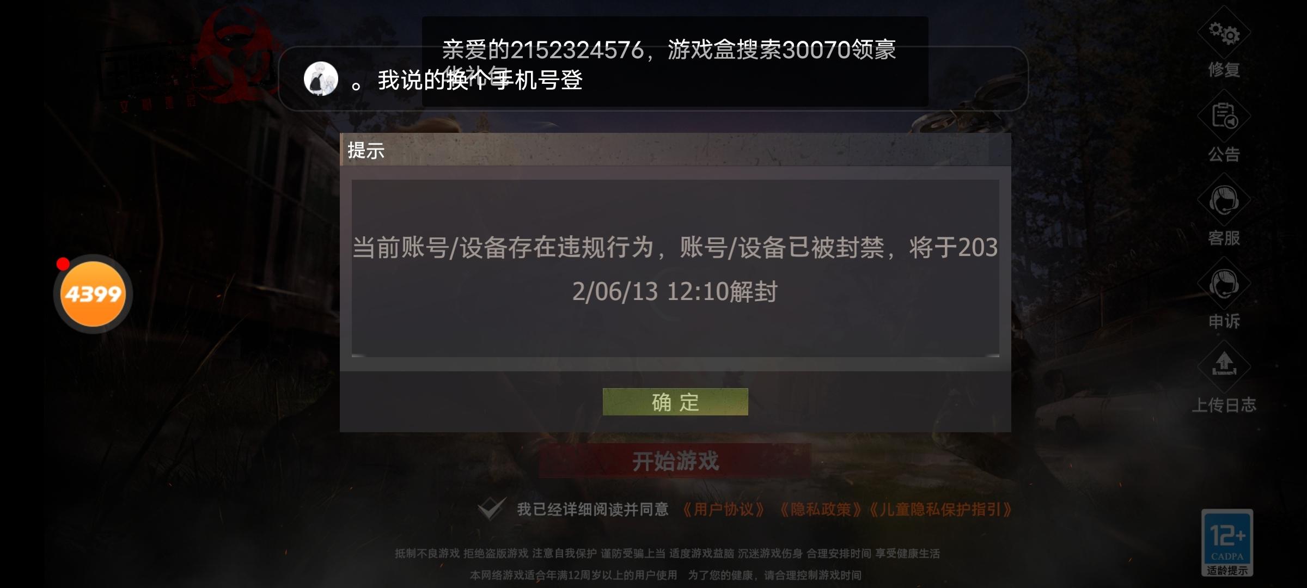View the 12+ CADPA age rating badge

point(1227,543)
